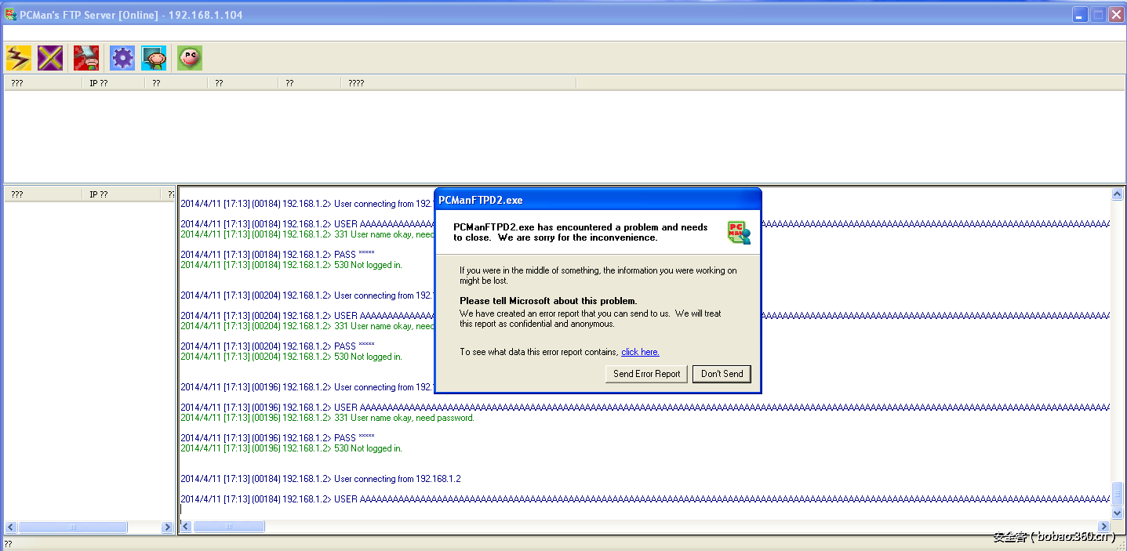The width and height of the screenshot is (1127, 551).
Task: Click the PCMan icon in the title bar
Action: (9, 13)
